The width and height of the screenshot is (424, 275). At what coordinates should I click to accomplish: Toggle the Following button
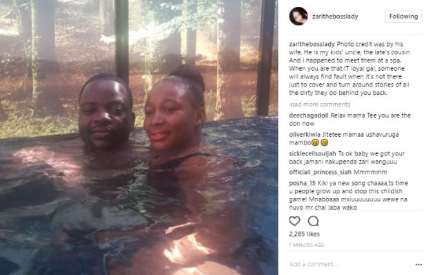(403, 16)
